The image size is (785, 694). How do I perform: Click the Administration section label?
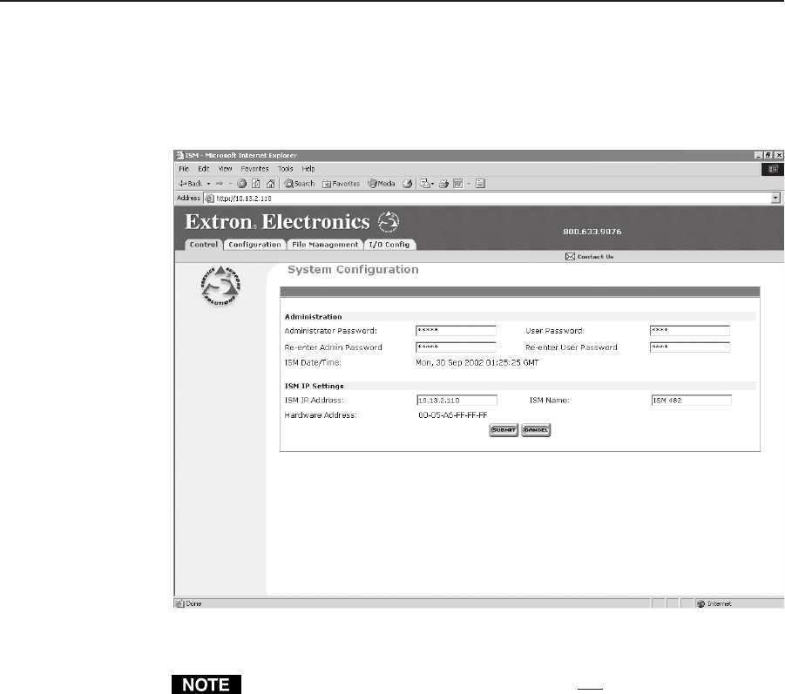click(313, 317)
